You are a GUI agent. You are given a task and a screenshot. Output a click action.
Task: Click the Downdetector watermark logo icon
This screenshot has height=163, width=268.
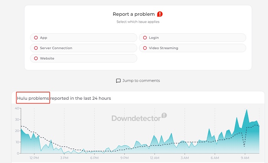click(164, 115)
